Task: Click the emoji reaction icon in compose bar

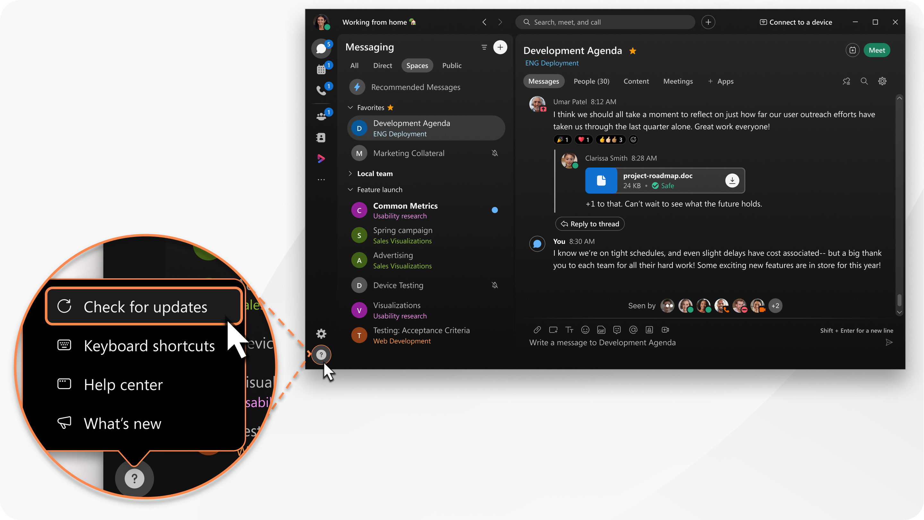Action: click(x=585, y=330)
